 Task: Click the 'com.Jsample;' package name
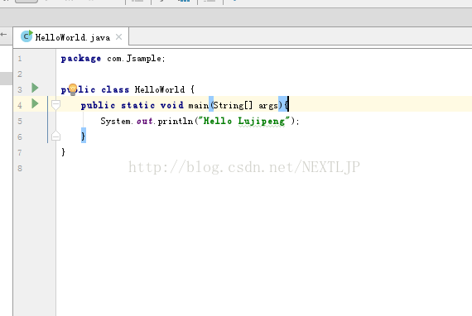click(x=136, y=59)
